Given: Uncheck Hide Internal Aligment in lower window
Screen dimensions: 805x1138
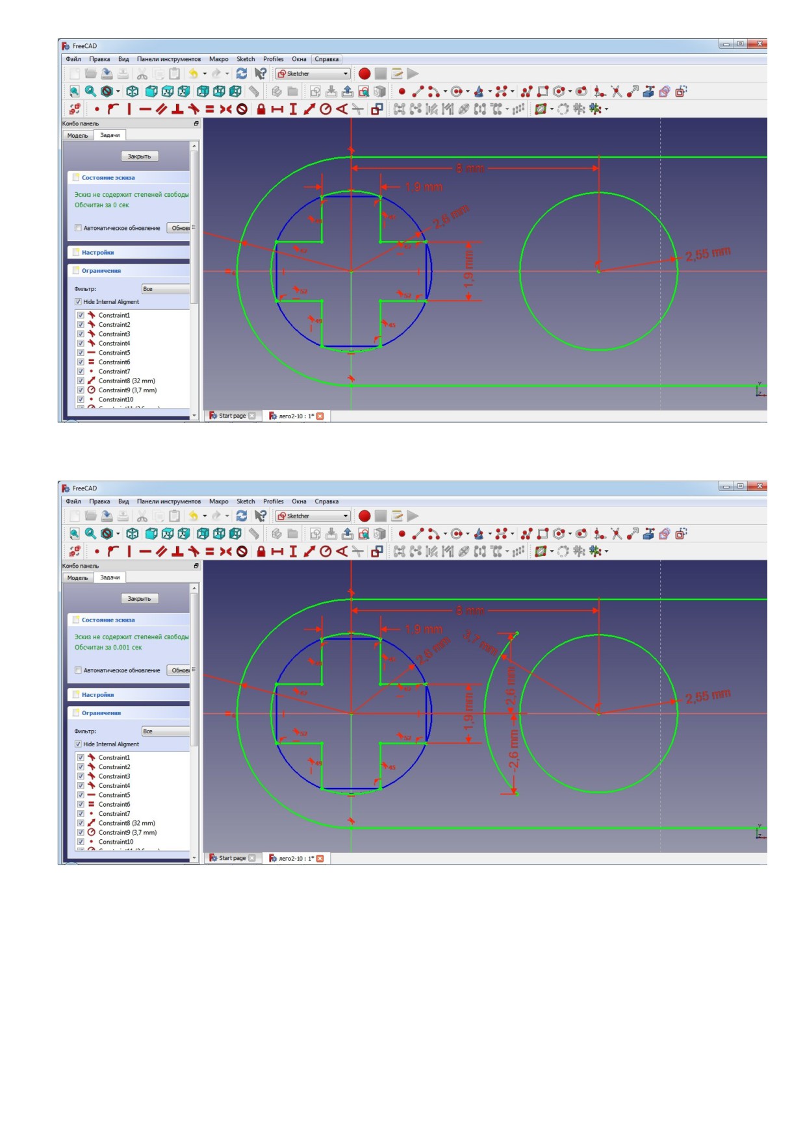Looking at the screenshot, I should [x=78, y=744].
